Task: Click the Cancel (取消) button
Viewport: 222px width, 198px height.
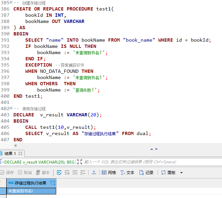Action: (25, 172)
